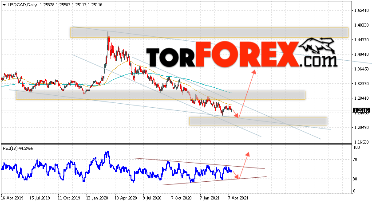Click the 13 Jan 2020 date label

98,198
